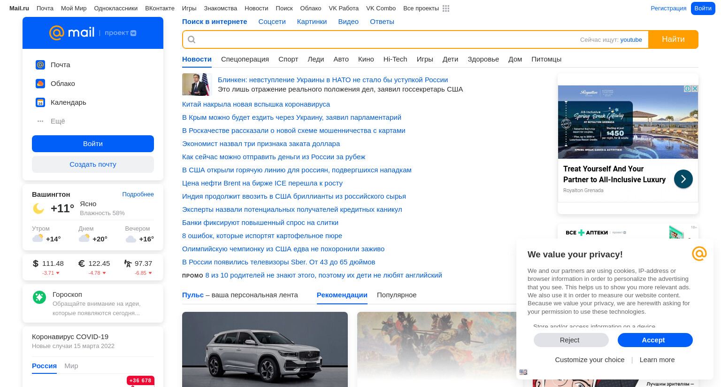Click the morning weather cloud icon
Screen dimensions: 721x387
point(38,238)
